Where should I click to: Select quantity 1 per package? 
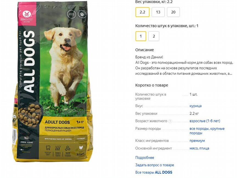[141, 36]
